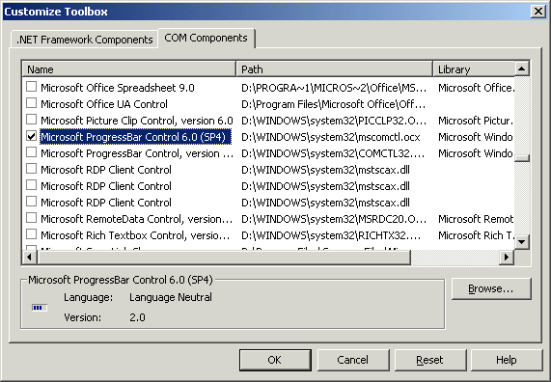This screenshot has width=551, height=382.
Task: Check the Microsoft Office UA Control checkbox
Action: [x=31, y=103]
